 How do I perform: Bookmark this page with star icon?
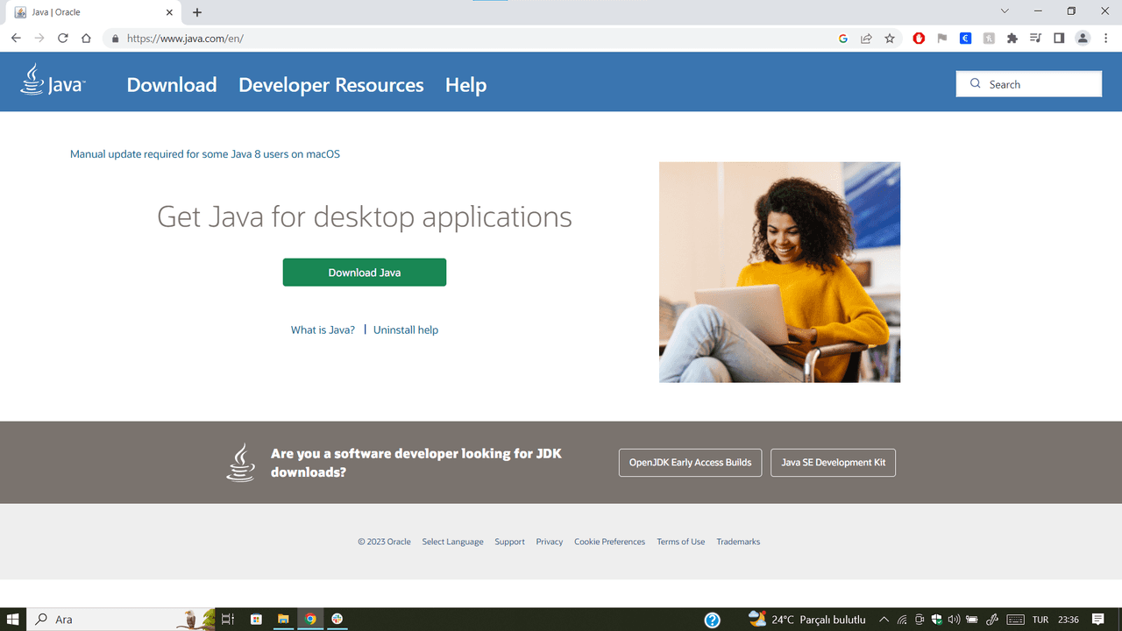[890, 39]
